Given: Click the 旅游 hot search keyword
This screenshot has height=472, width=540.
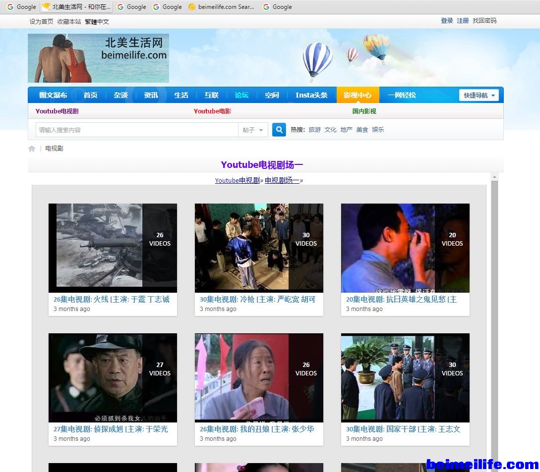Looking at the screenshot, I should (x=314, y=130).
